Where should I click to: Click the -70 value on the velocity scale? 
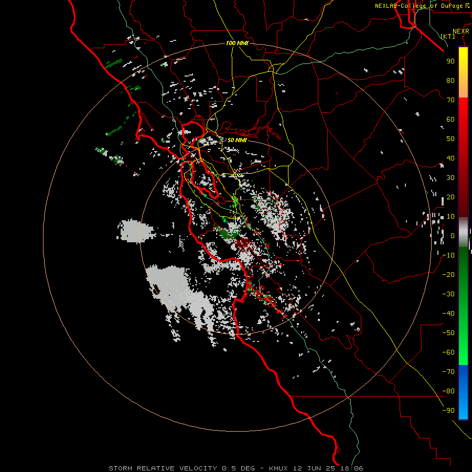click(448, 372)
